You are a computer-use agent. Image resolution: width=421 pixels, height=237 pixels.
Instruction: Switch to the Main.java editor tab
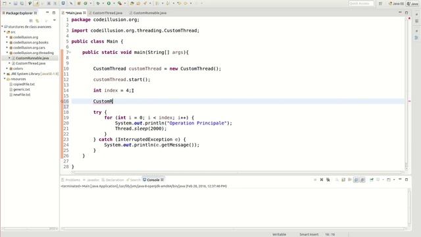click(x=74, y=13)
